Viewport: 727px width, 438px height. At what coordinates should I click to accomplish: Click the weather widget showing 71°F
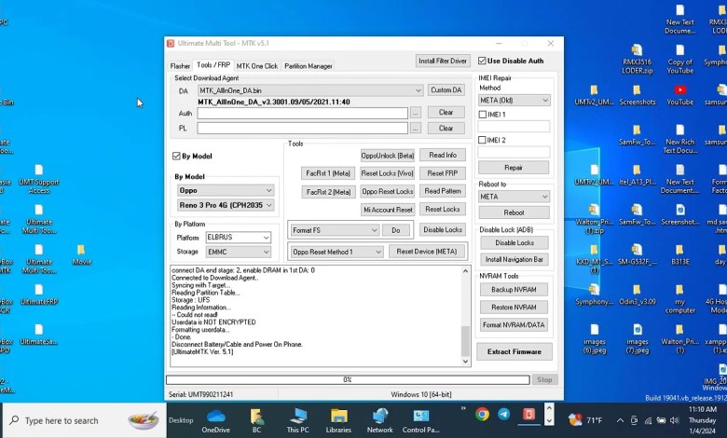tap(585, 420)
